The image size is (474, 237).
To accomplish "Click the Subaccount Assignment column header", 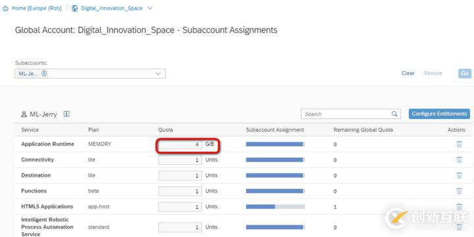I will [x=275, y=130].
